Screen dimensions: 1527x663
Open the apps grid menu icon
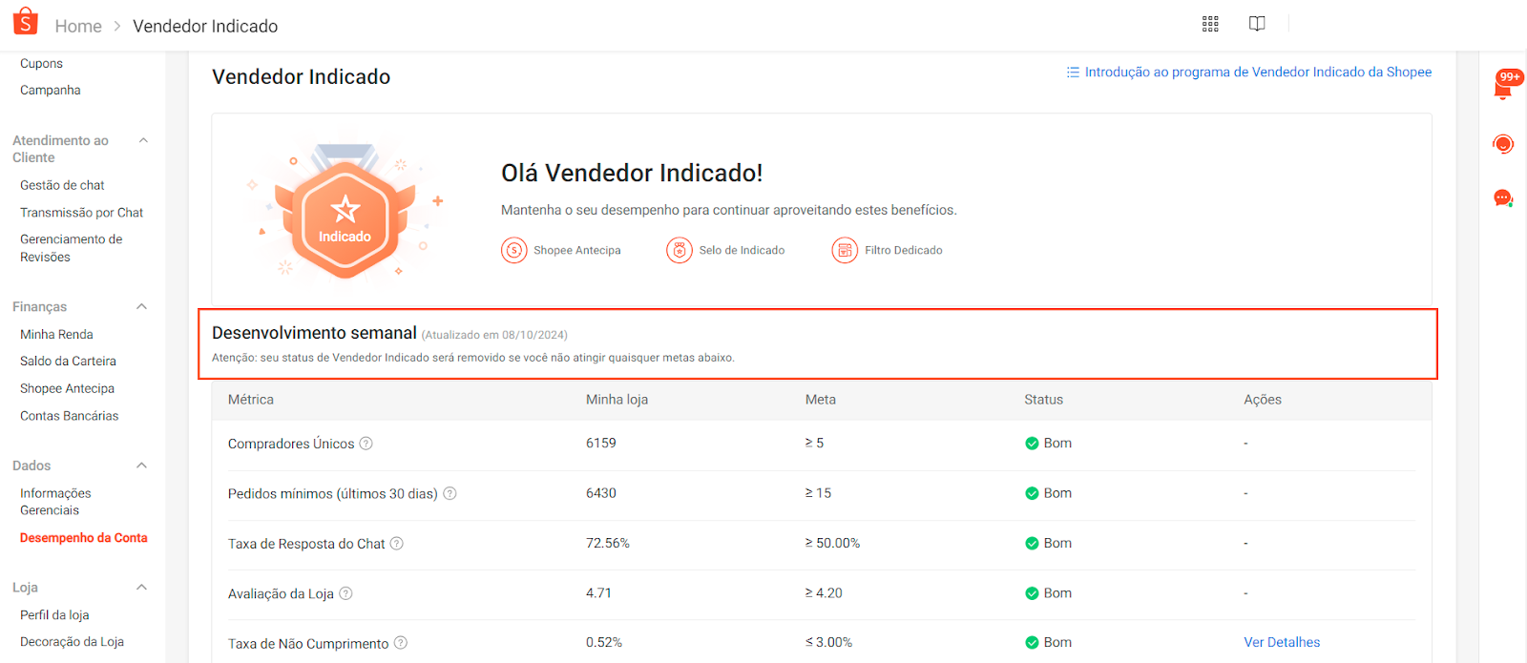coord(1210,24)
